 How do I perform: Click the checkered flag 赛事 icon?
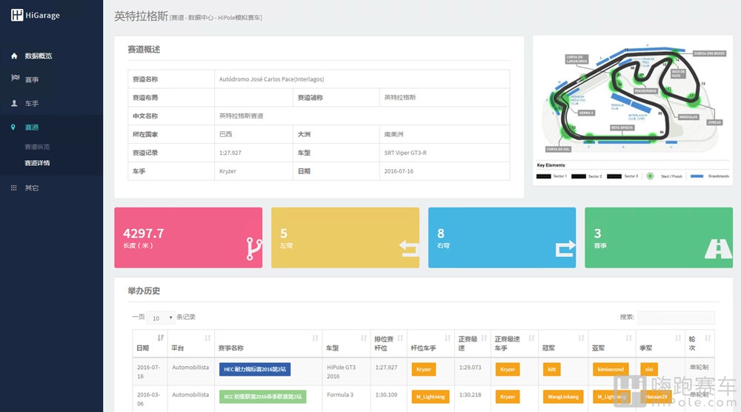15,78
